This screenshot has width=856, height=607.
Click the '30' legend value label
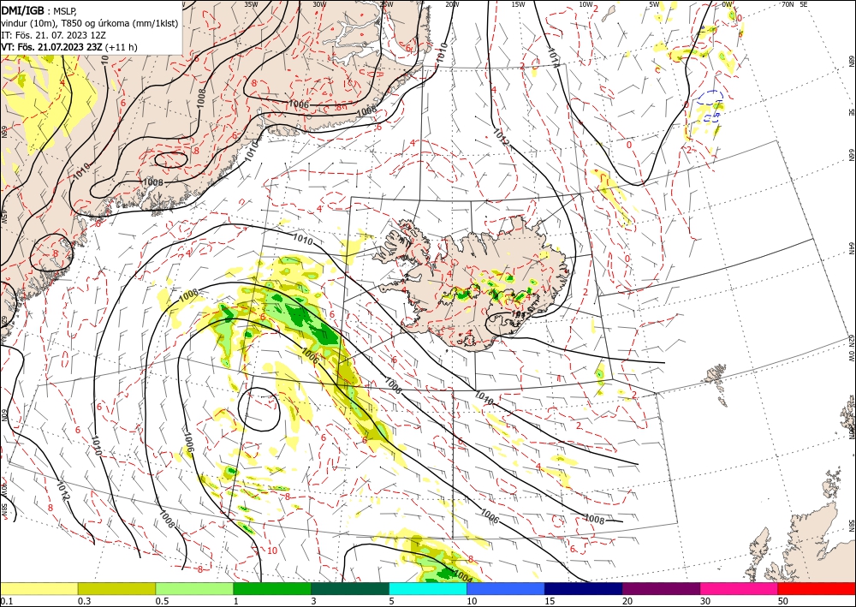tap(705, 601)
